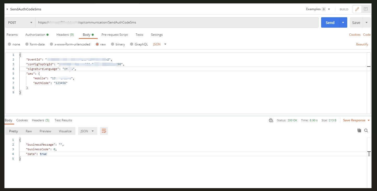Open the comments icon at top right
This screenshot has height=191, width=377.
pos(366,9)
